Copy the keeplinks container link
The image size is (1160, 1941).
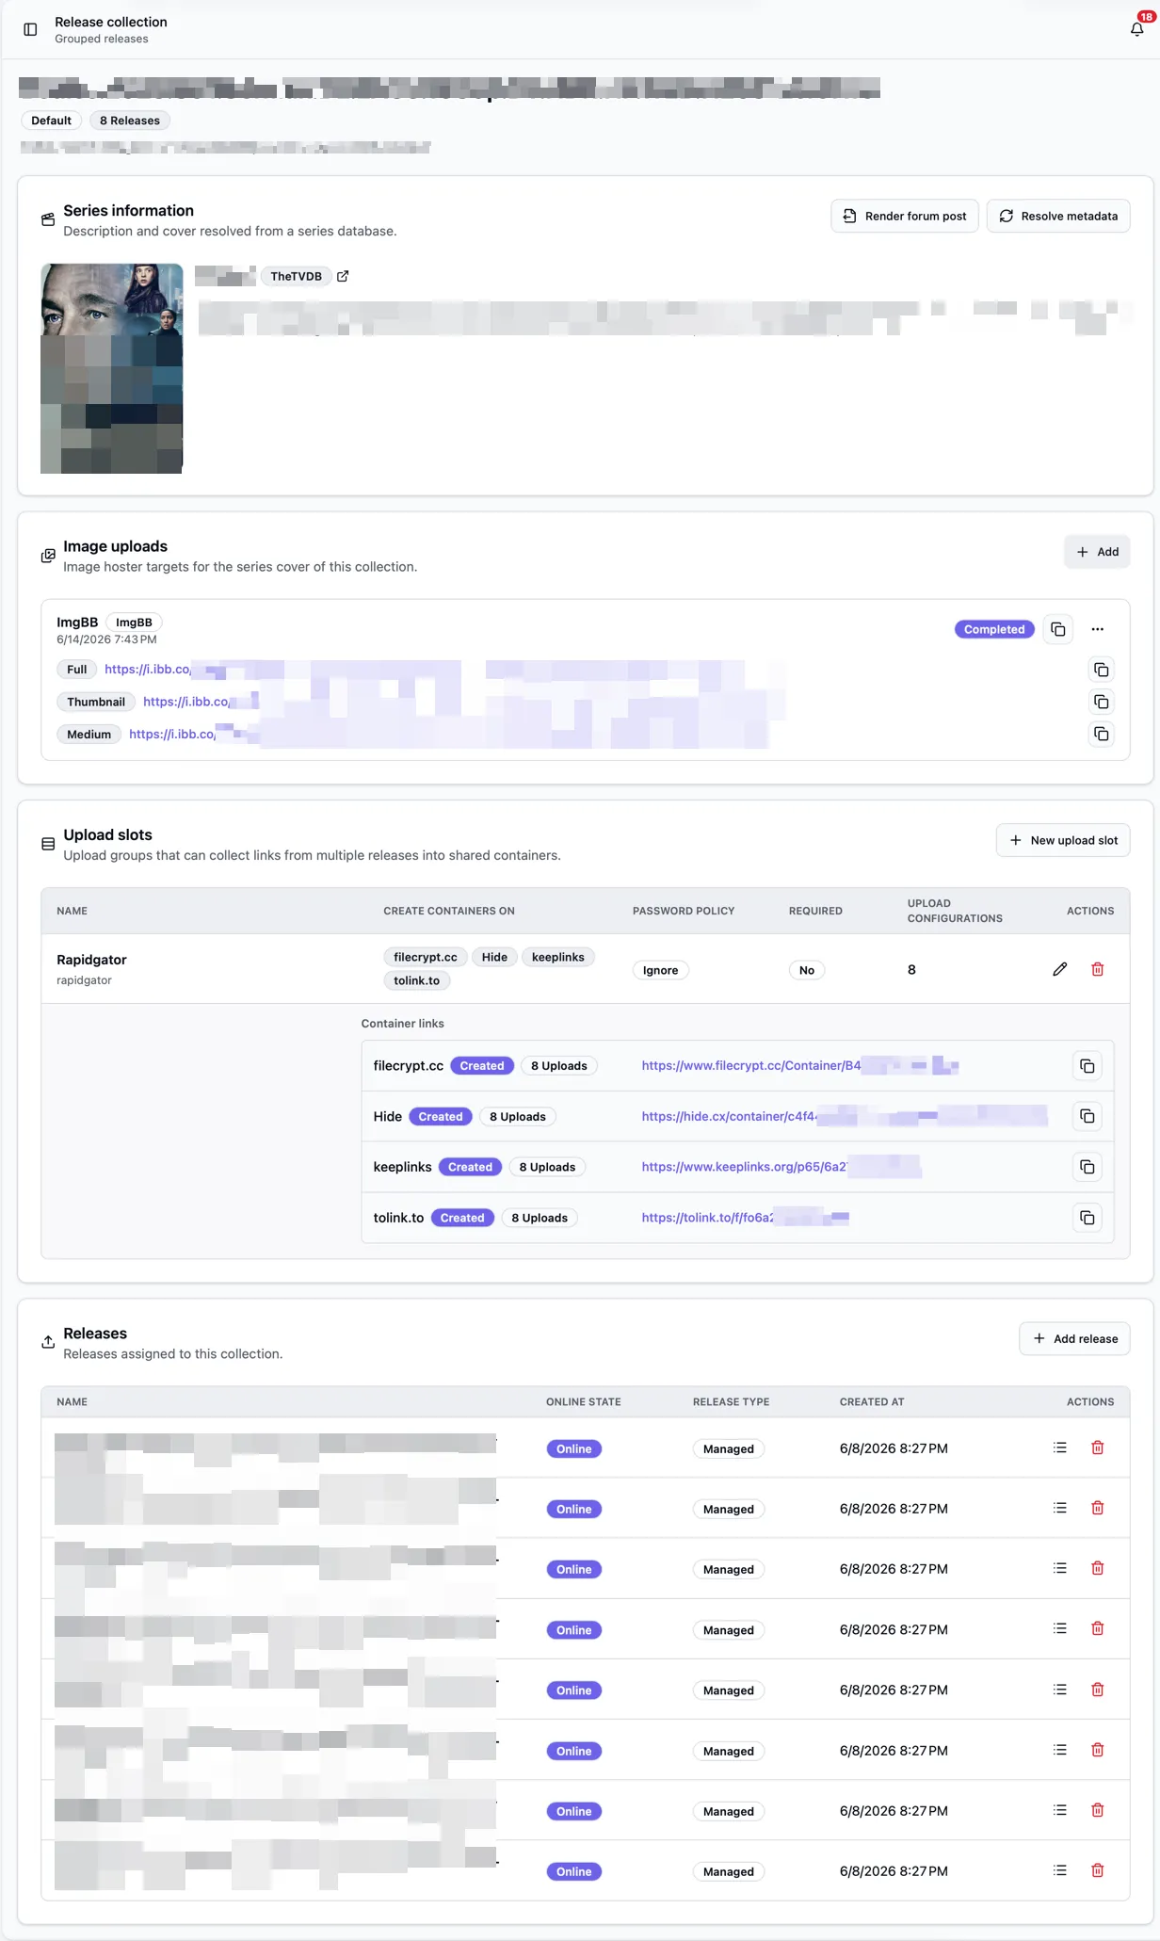tap(1087, 1167)
